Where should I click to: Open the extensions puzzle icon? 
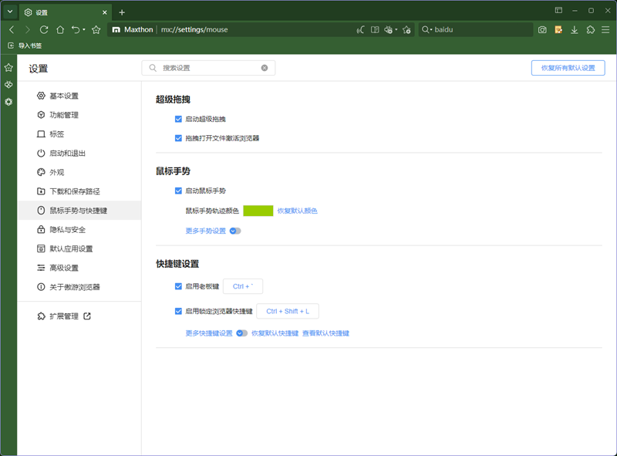click(x=590, y=29)
